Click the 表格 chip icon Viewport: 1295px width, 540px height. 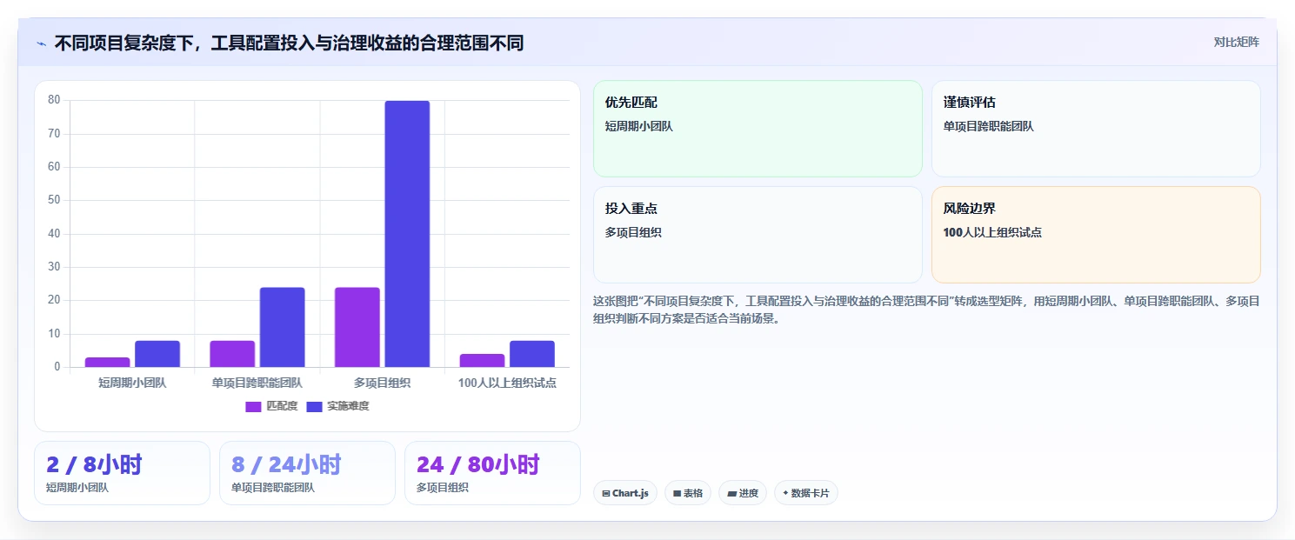point(677,493)
